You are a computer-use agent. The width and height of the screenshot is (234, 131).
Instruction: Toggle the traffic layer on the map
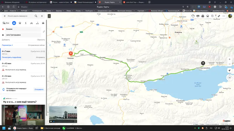click(193, 16)
